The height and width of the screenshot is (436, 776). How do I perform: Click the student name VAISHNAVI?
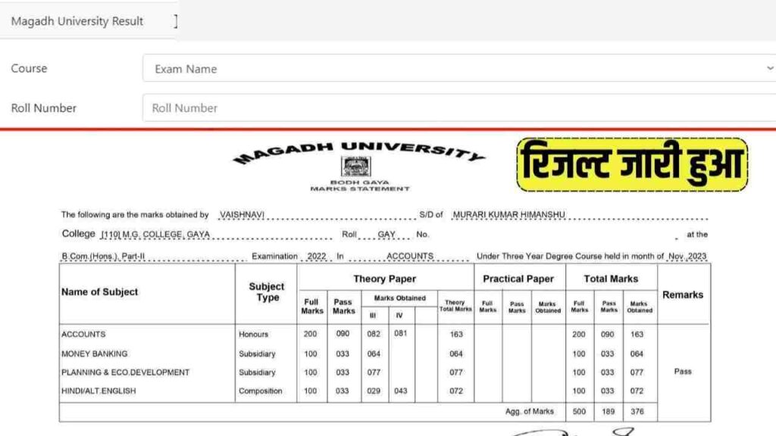(x=242, y=215)
